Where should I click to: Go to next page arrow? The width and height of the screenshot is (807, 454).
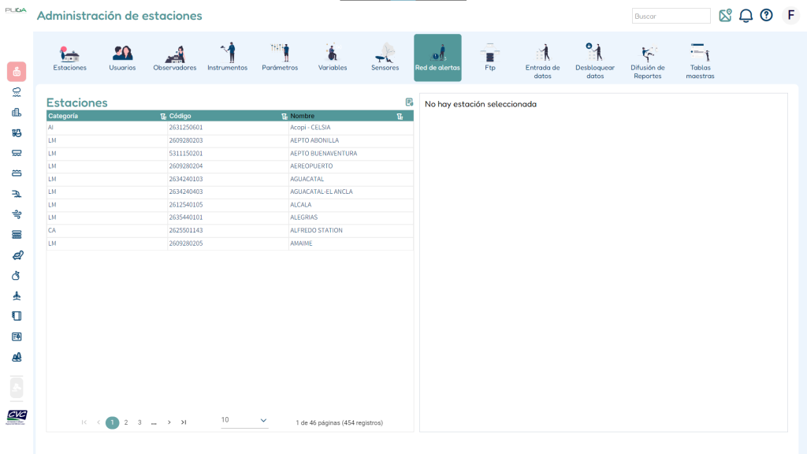click(x=169, y=422)
